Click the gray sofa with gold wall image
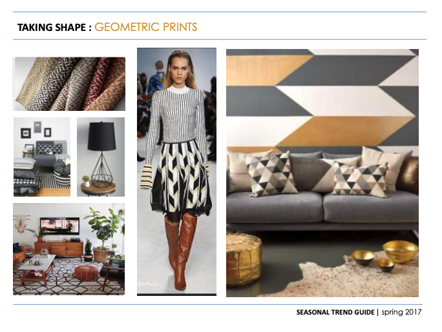This screenshot has width=442, height=332. pyautogui.click(x=322, y=173)
